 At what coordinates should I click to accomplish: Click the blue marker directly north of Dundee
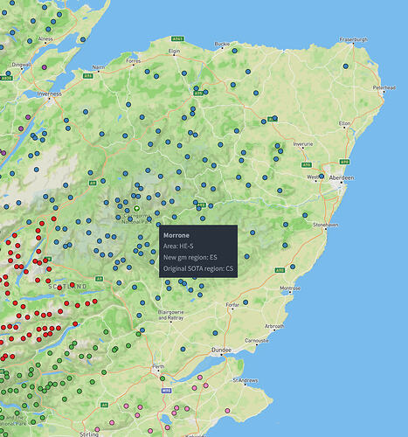(215, 333)
